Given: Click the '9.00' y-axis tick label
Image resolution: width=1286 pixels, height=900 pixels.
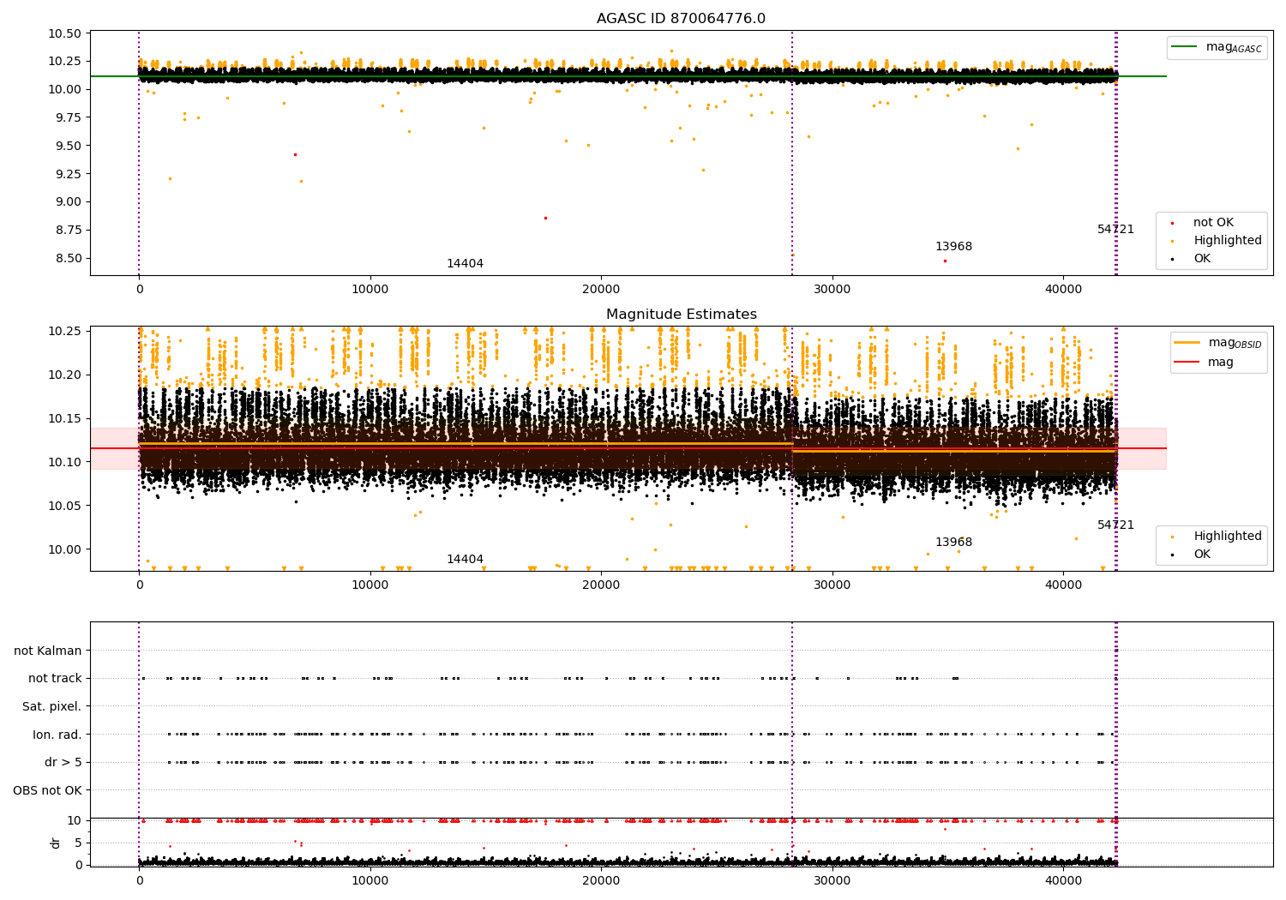Looking at the screenshot, I should coord(68,202).
